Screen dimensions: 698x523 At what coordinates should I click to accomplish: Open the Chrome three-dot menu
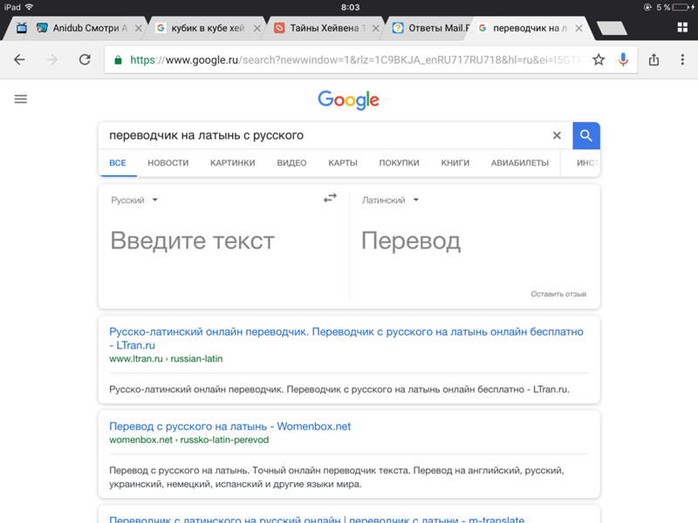coord(682,59)
